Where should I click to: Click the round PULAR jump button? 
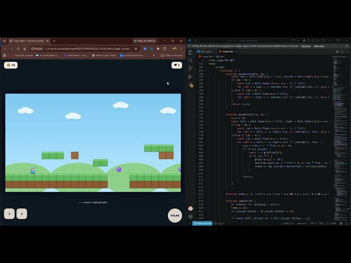(175, 215)
